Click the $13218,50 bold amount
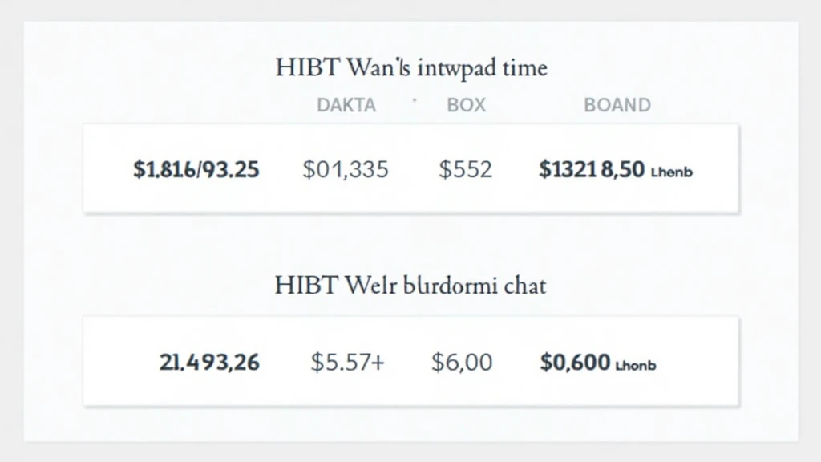The width and height of the screenshot is (821, 462). click(x=592, y=169)
